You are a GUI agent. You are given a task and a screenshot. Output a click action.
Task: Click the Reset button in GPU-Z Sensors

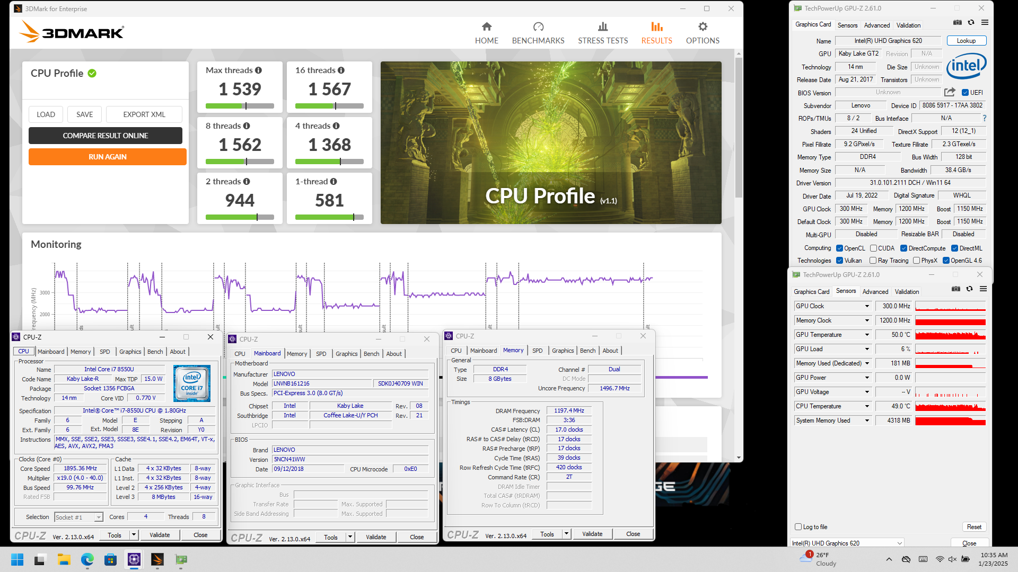974,527
